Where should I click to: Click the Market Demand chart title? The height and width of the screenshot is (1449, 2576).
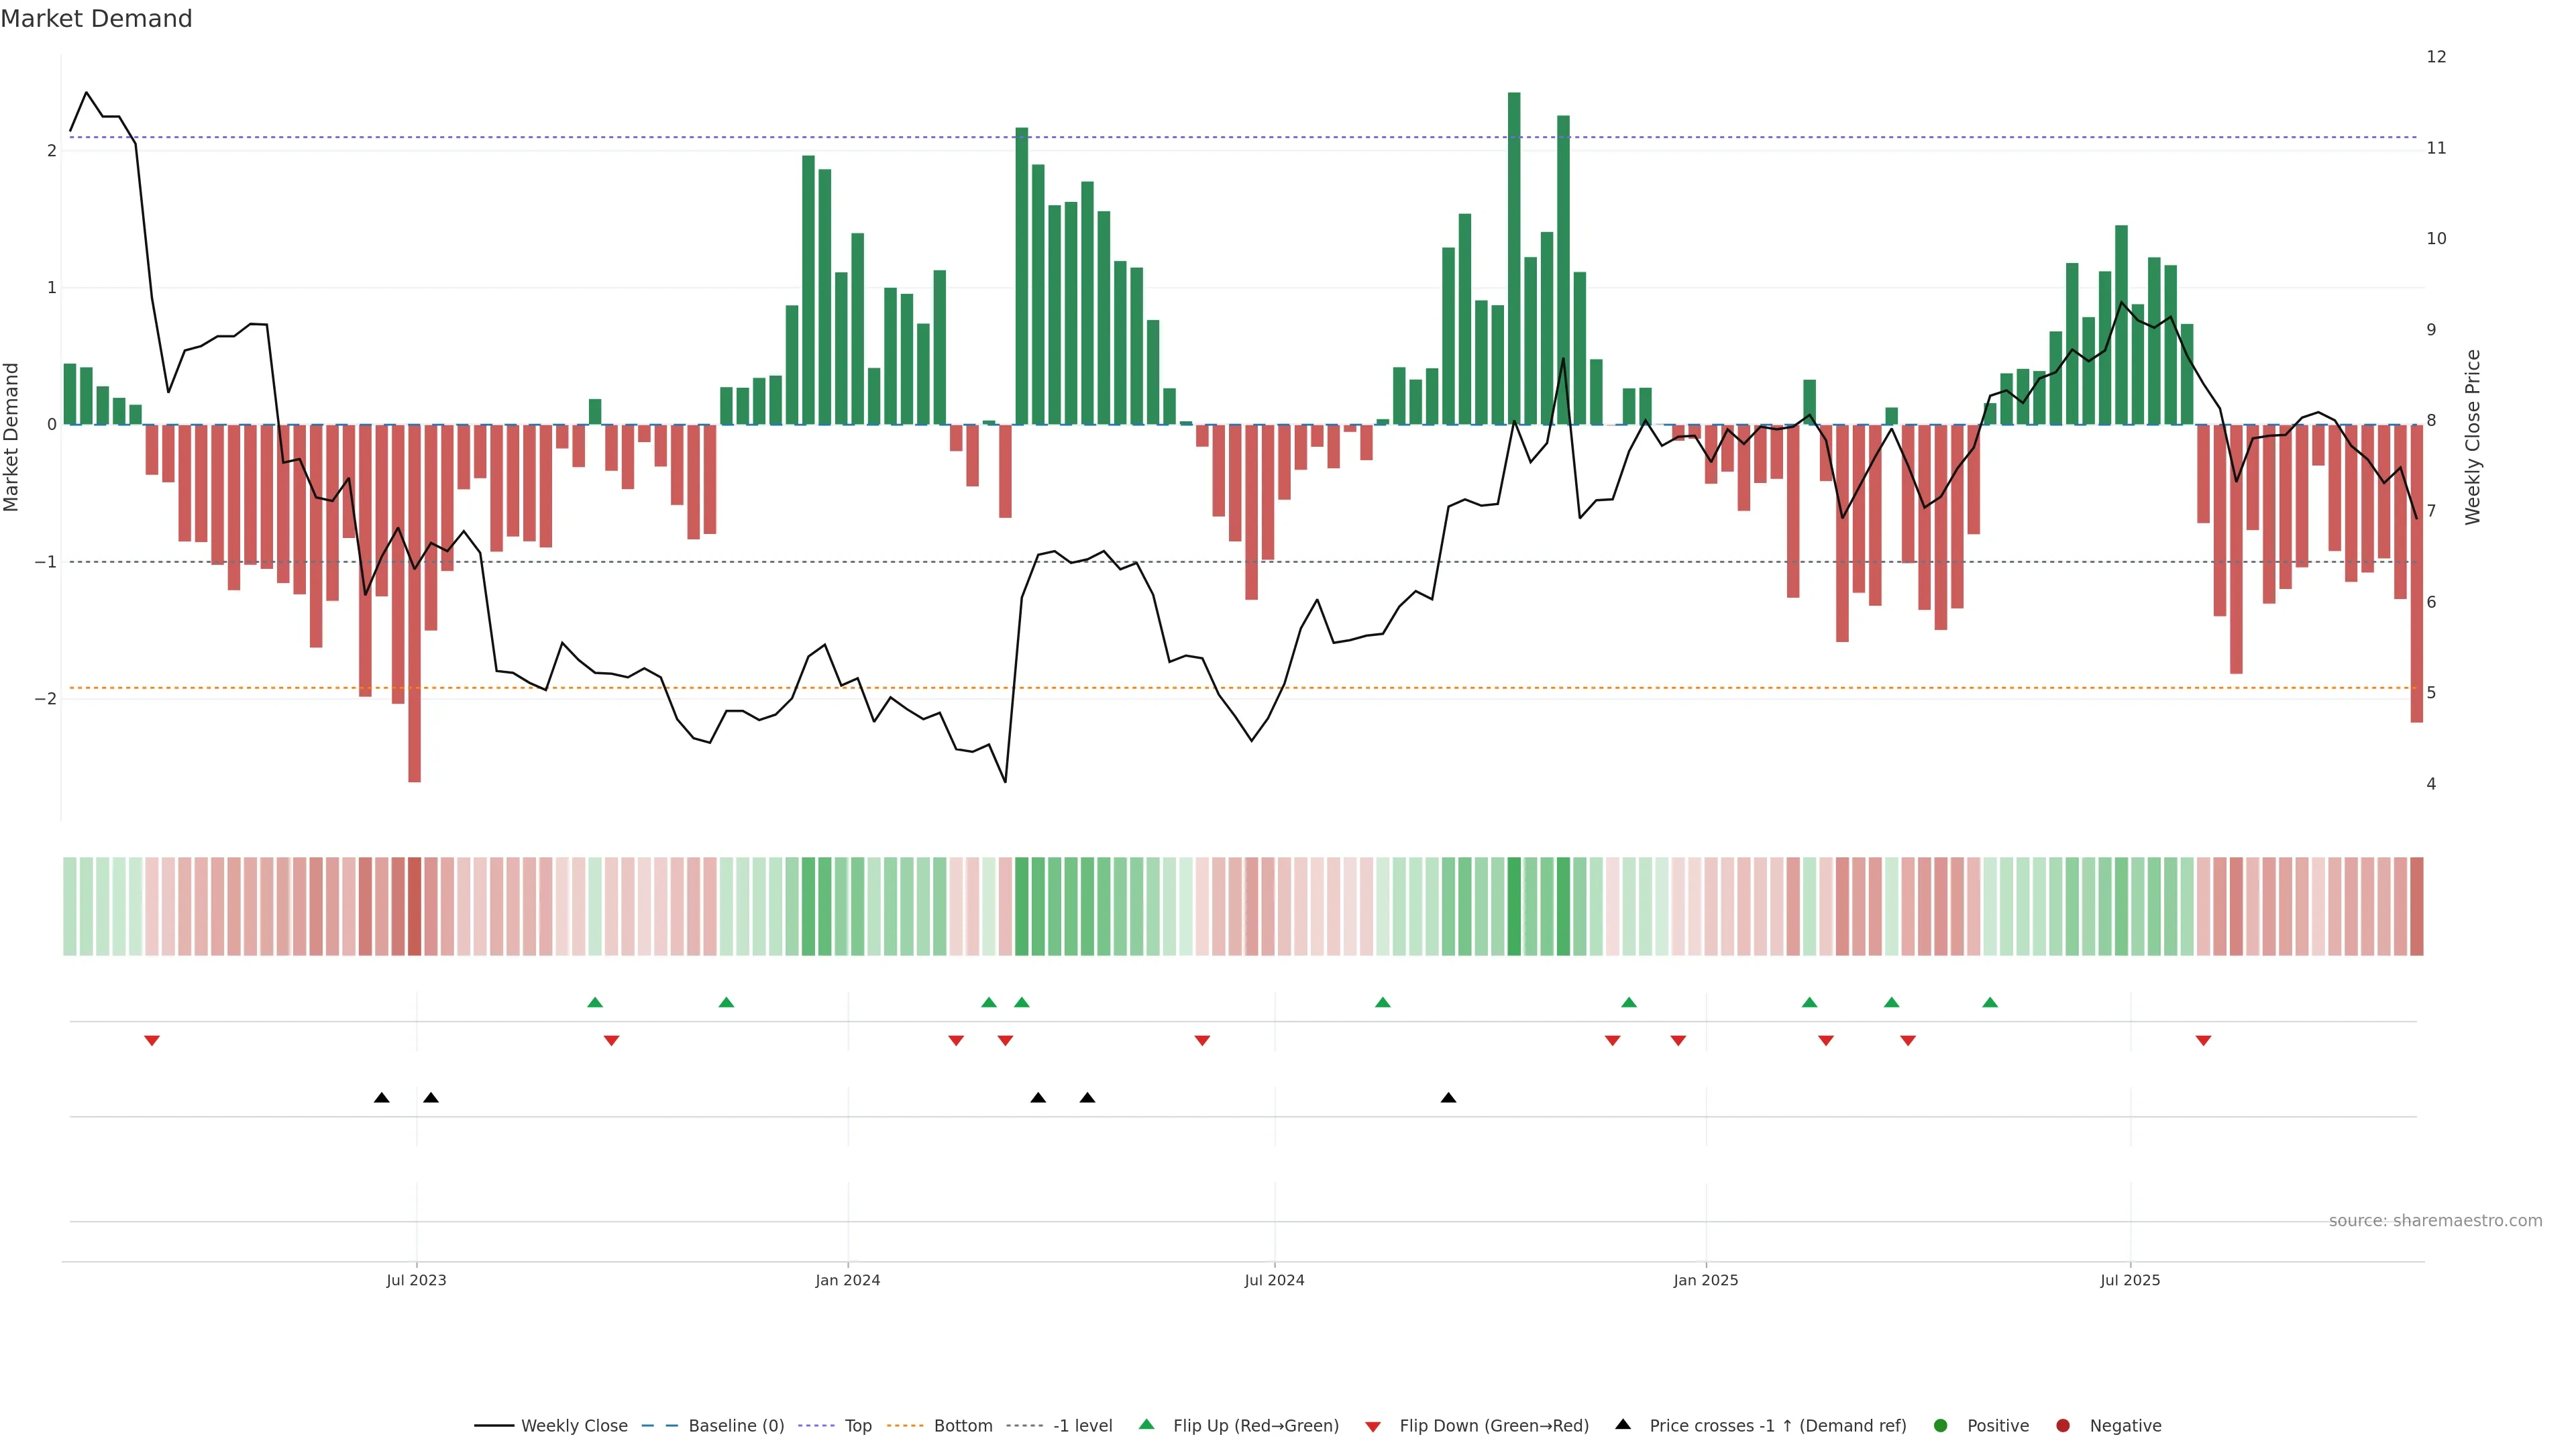[96, 18]
